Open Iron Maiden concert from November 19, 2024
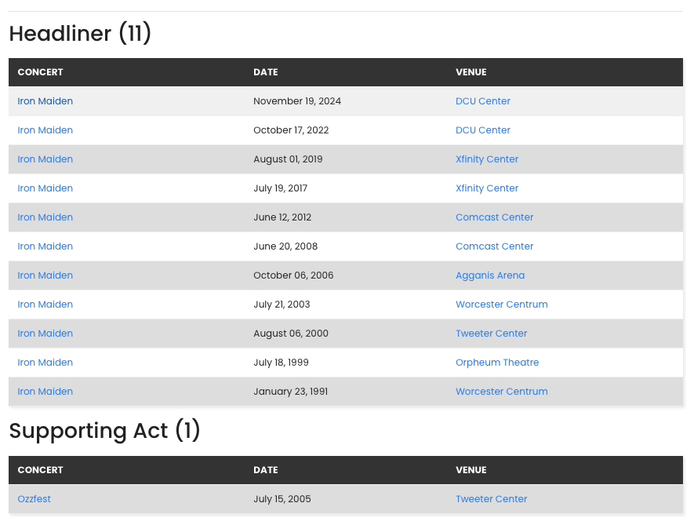The width and height of the screenshot is (694, 525). 45,101
